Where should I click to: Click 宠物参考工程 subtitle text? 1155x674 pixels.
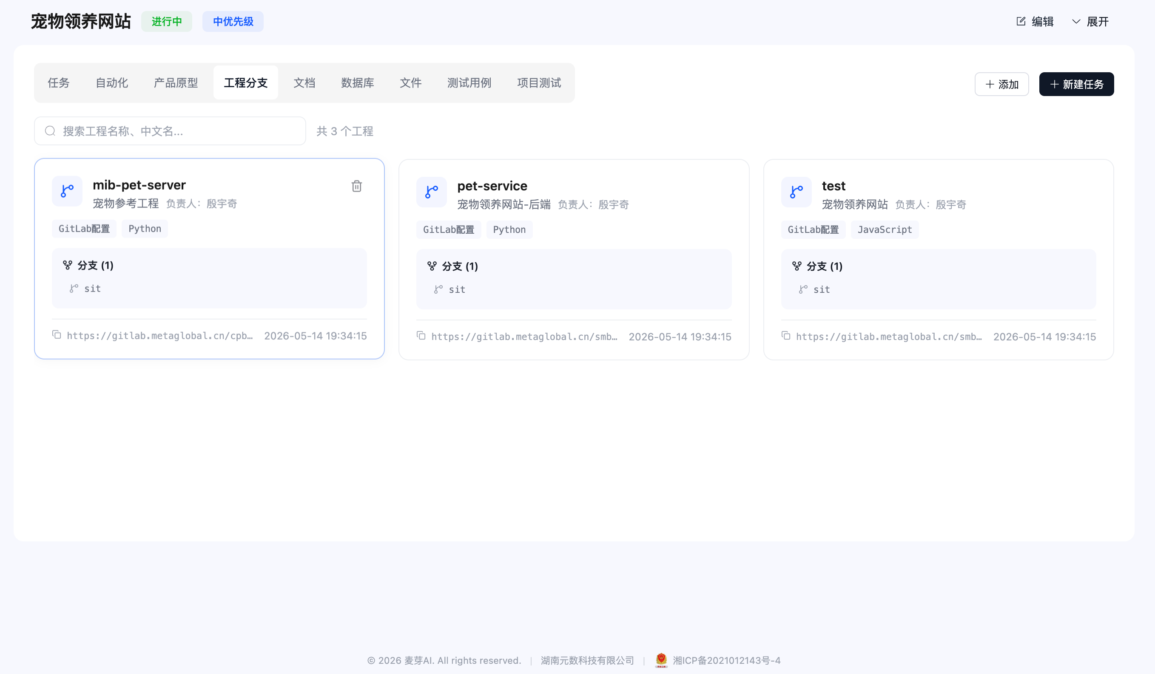[x=125, y=203]
